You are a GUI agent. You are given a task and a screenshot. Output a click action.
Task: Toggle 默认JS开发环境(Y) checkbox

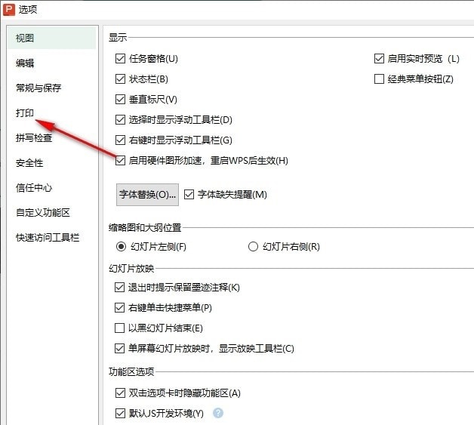tap(120, 413)
